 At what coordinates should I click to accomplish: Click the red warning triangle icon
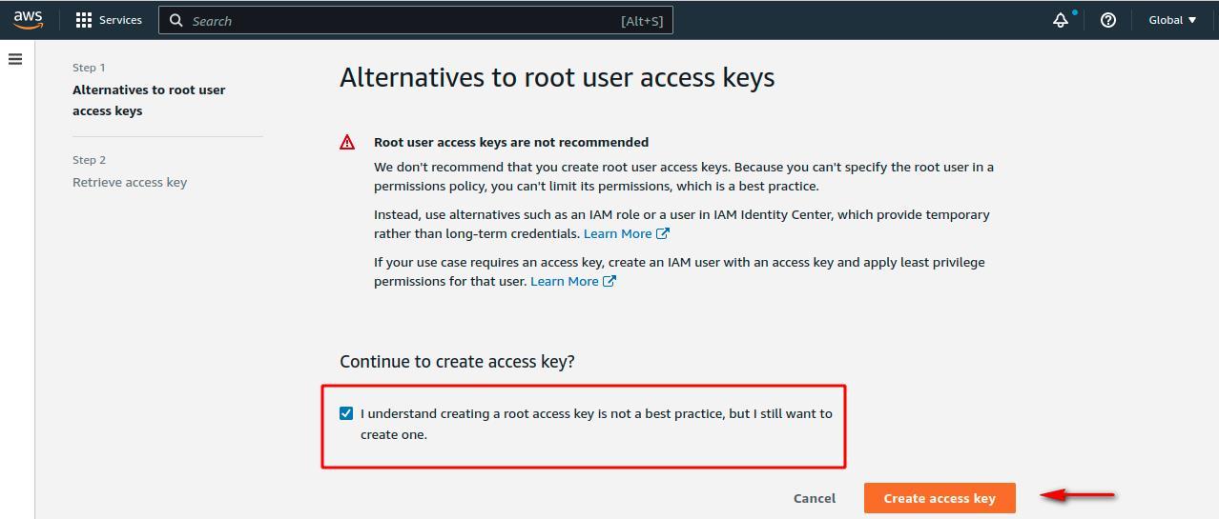(x=347, y=142)
